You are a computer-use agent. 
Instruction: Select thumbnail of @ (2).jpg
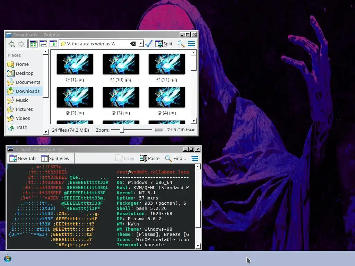[75, 97]
